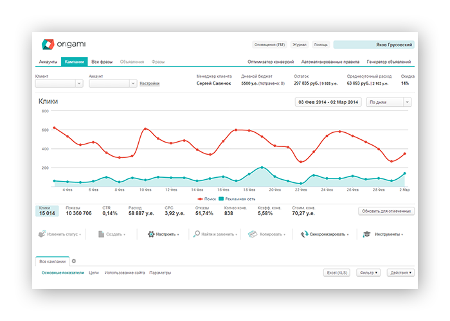Click the gear icon beside Настроить
Screen dimensions: 450x321
tap(151, 234)
